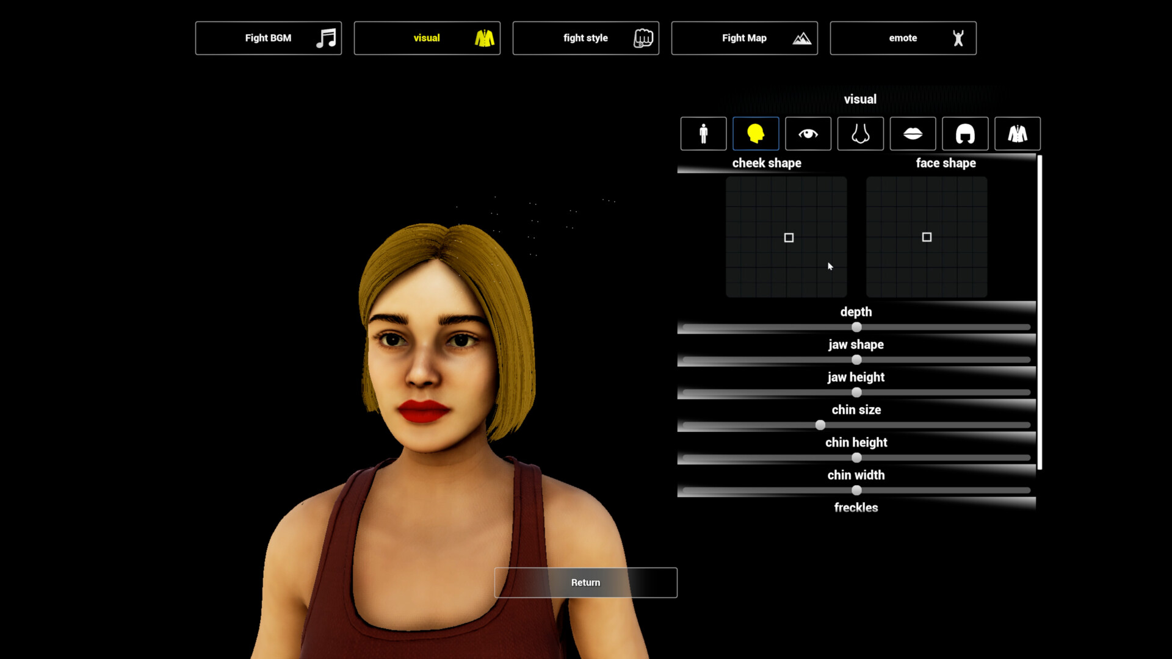Click the face shape grid marker
This screenshot has width=1172, height=659.
[927, 237]
